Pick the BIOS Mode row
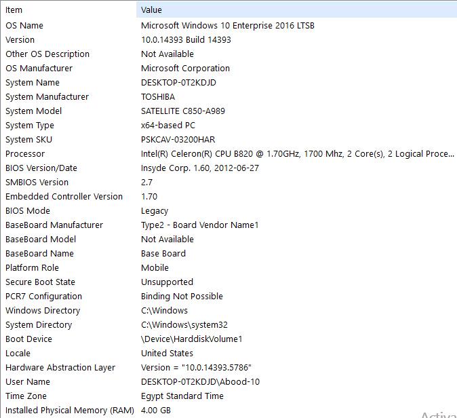The image size is (457, 418). click(28, 211)
